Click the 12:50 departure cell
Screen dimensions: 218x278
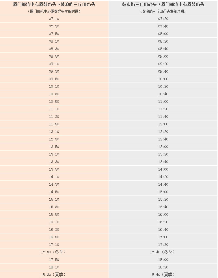click(x=54, y=147)
